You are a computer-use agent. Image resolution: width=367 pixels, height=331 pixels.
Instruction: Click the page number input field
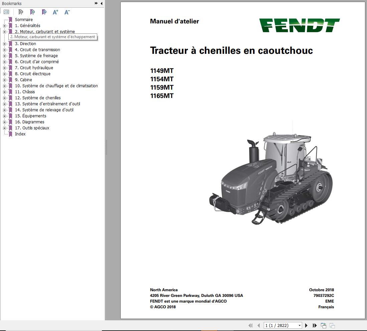pos(280,325)
